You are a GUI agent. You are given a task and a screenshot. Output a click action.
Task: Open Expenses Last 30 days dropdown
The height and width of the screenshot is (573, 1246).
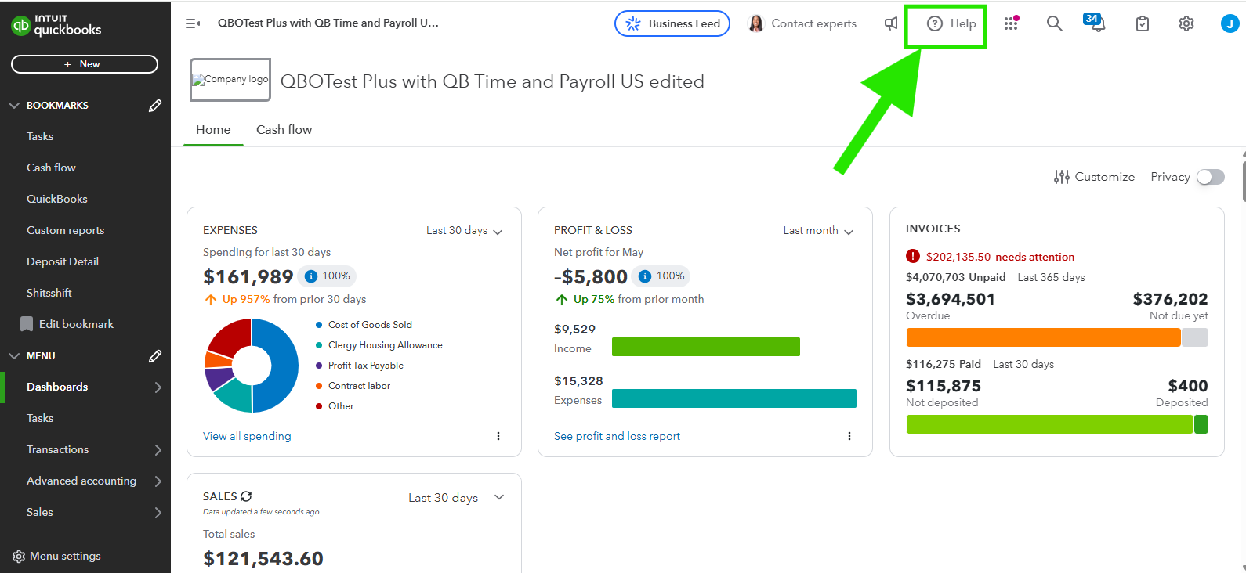(464, 231)
